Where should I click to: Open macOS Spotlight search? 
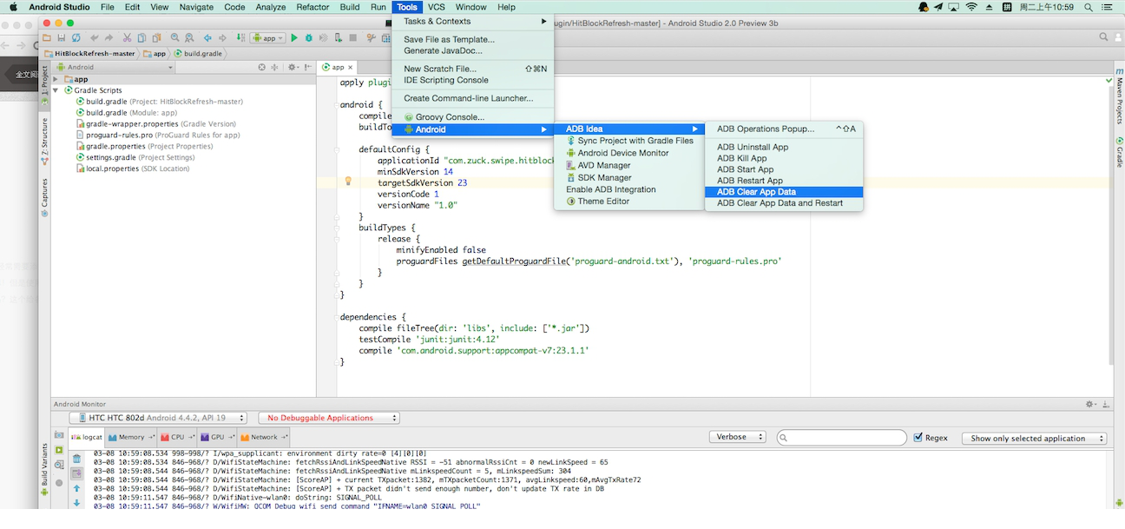[x=1090, y=7]
